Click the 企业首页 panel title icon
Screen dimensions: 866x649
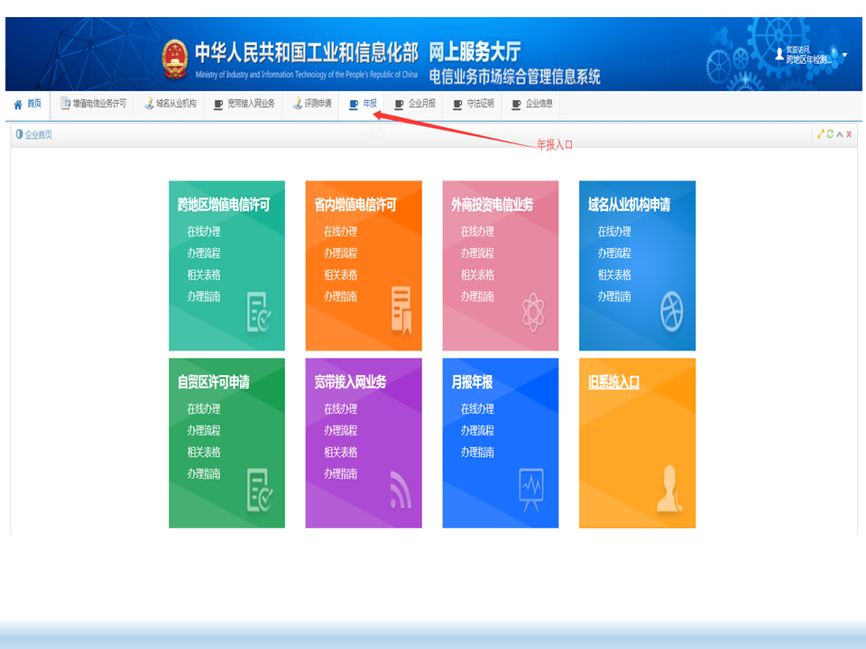(x=19, y=134)
